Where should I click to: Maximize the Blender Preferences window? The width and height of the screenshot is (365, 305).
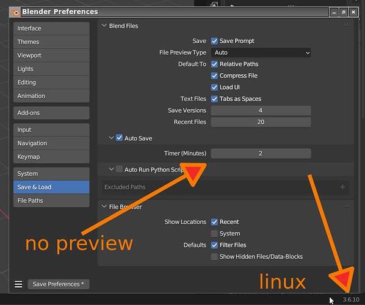click(344, 12)
